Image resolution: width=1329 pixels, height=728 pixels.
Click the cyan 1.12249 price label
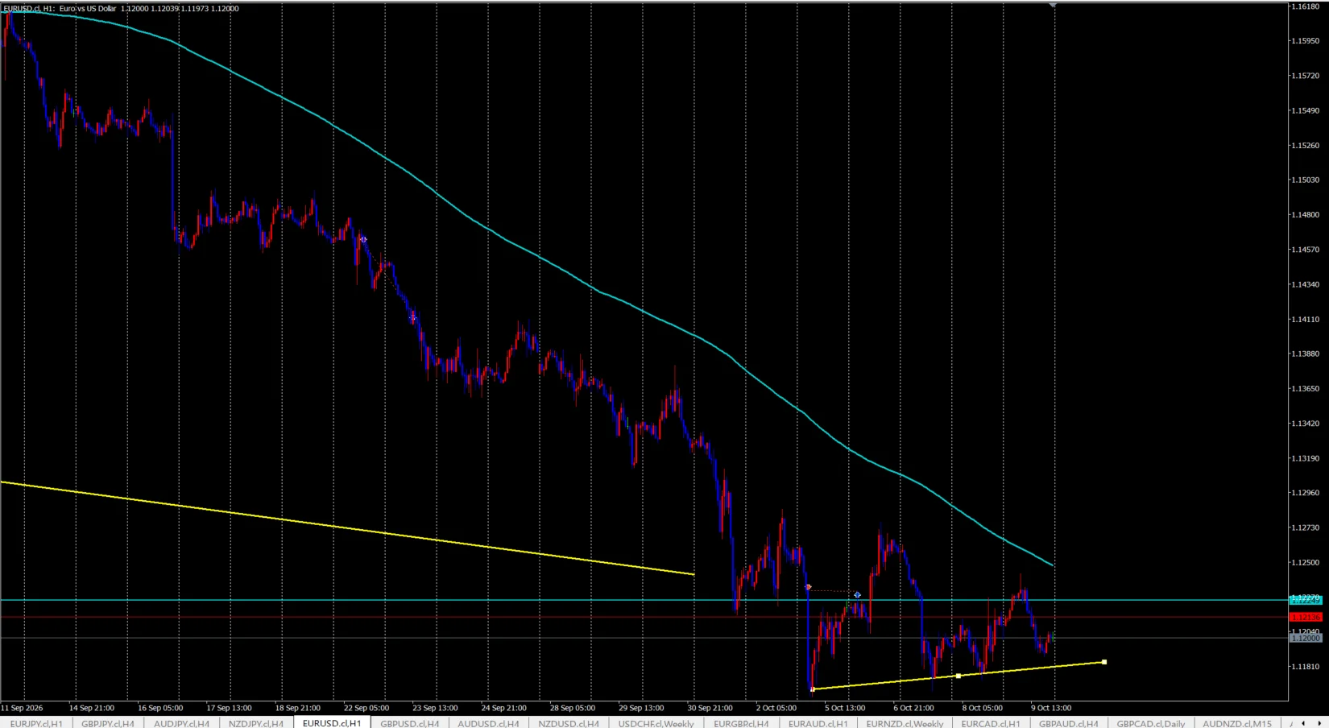tap(1305, 600)
